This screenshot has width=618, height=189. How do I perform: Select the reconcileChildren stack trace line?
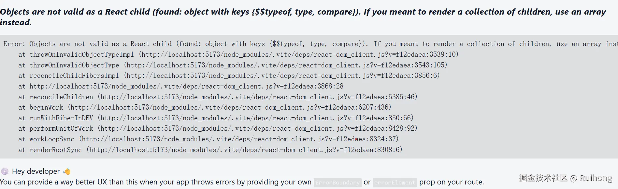[x=218, y=97]
